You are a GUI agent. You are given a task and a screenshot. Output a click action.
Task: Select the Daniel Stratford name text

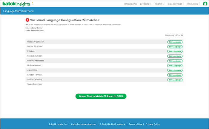pos(35,46)
